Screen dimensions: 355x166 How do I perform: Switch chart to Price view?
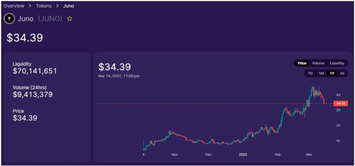pos(302,63)
